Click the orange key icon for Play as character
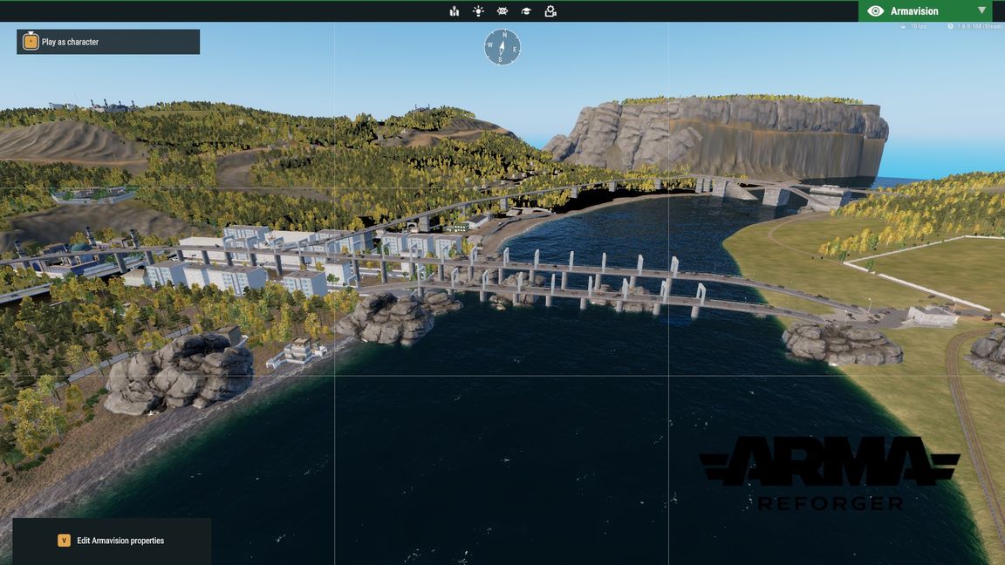This screenshot has width=1005, height=565. coord(31,42)
